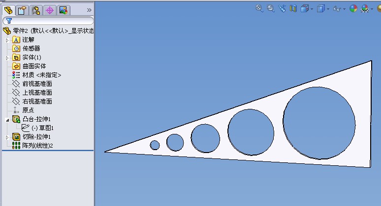Open the View Orientation dropdown arrow
The width and height of the screenshot is (381, 206).
pos(312,9)
